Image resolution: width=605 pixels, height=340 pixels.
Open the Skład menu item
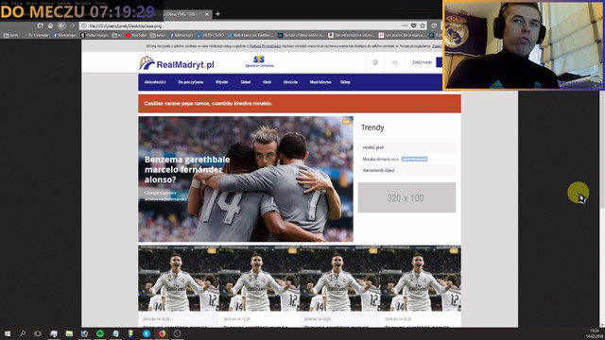click(246, 82)
